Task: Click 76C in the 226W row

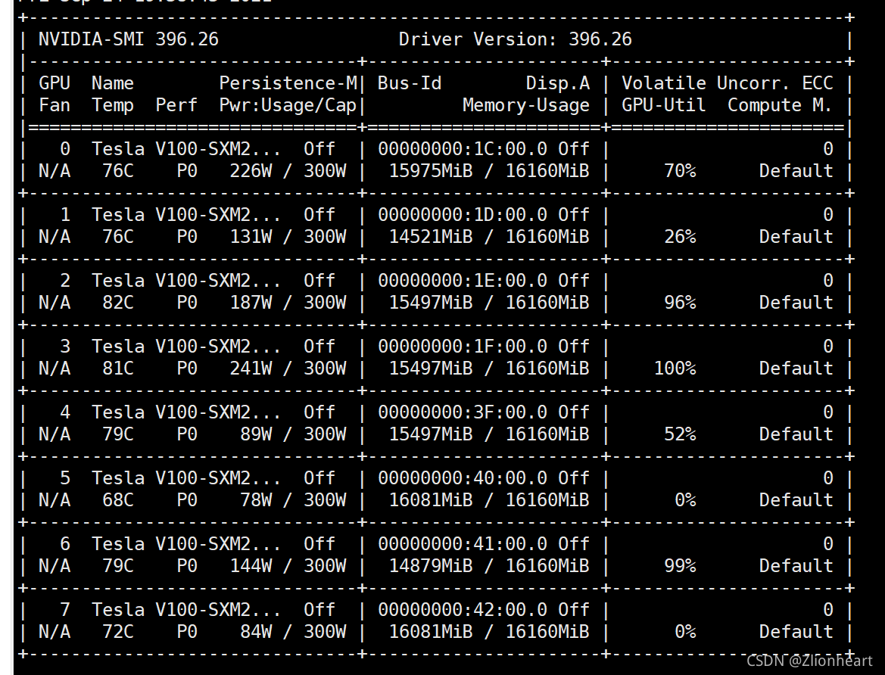Action: [x=118, y=171]
